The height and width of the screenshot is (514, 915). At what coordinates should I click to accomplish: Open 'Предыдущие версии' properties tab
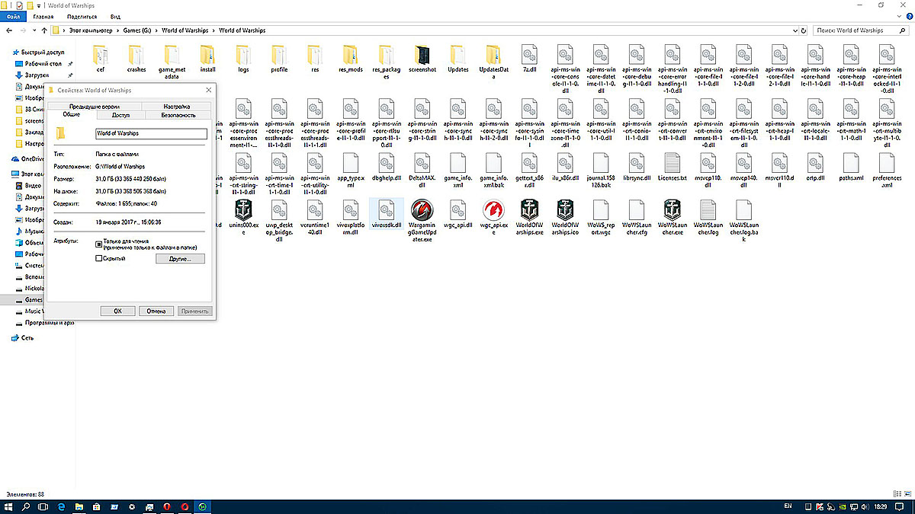click(94, 107)
